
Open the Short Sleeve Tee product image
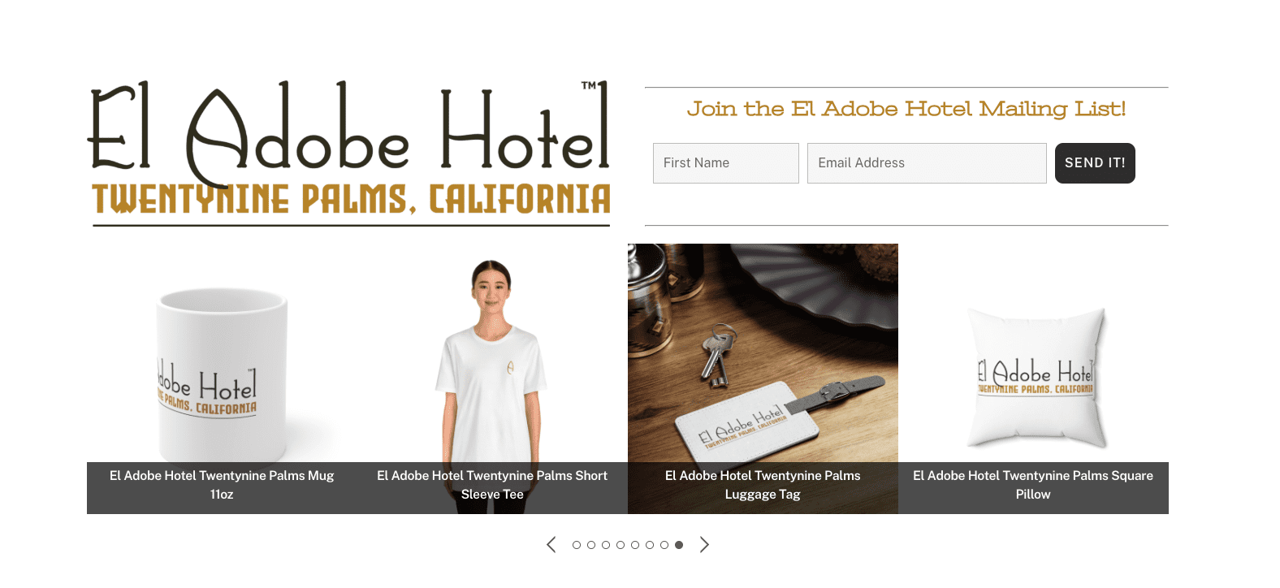492,353
